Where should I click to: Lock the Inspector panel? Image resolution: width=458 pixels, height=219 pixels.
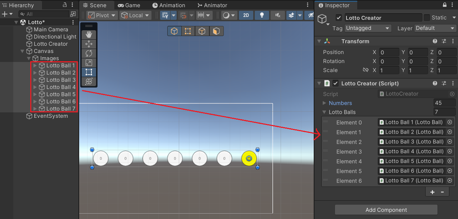(445, 5)
